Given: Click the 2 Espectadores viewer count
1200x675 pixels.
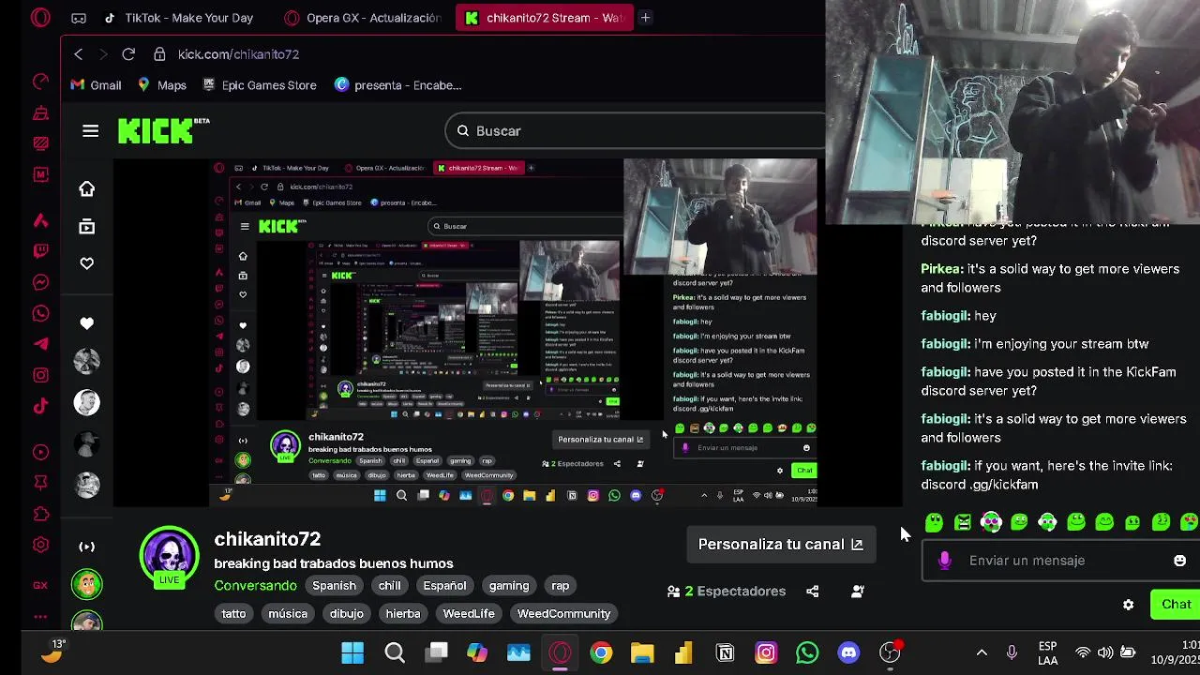Looking at the screenshot, I should coord(727,592).
